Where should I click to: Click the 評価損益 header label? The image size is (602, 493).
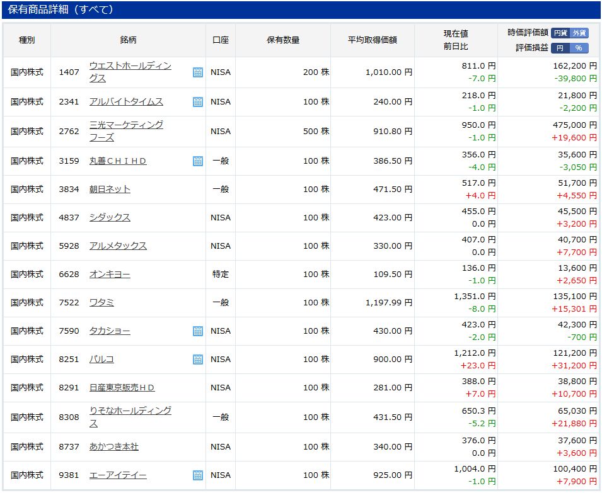[x=532, y=48]
